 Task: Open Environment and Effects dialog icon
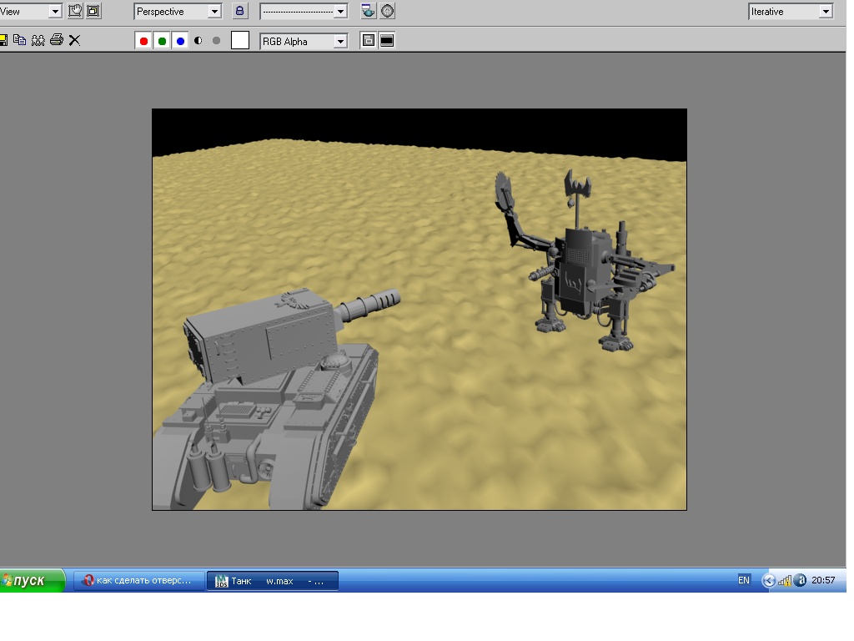387,11
